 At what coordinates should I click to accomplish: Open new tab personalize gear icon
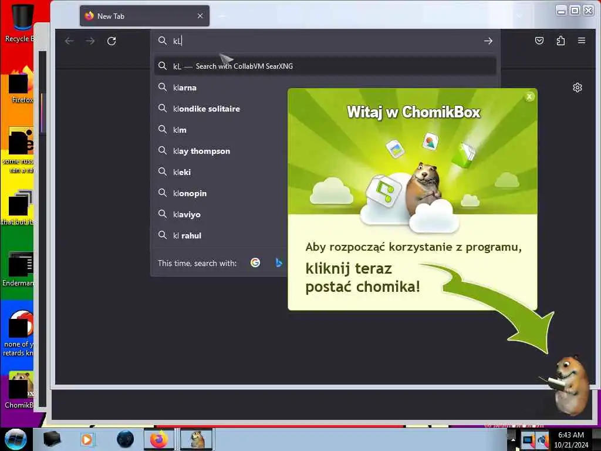click(x=578, y=88)
